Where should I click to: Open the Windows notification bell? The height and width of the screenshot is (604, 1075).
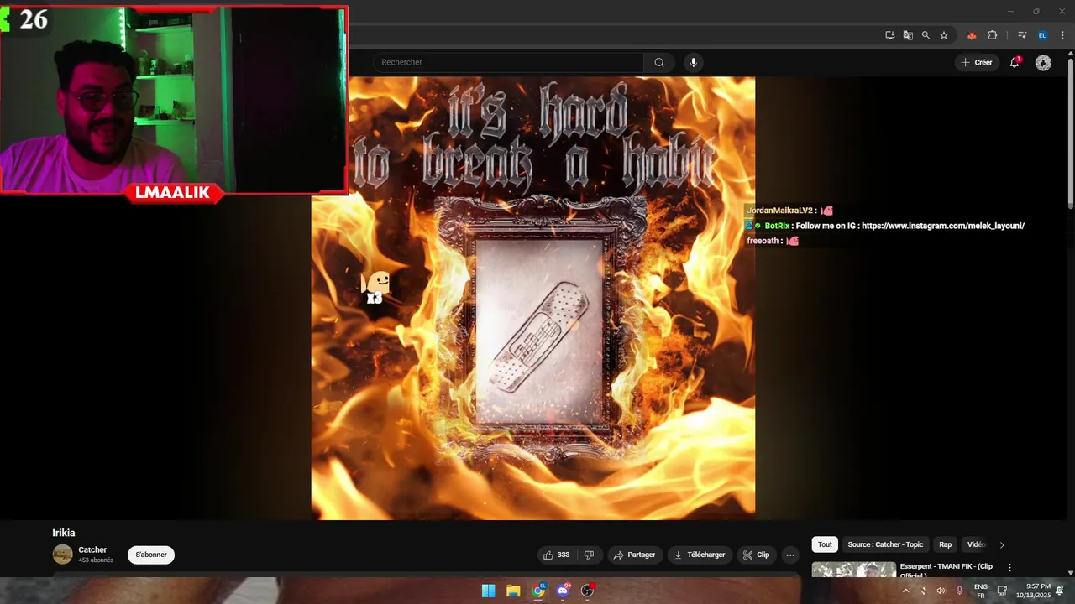click(1060, 591)
